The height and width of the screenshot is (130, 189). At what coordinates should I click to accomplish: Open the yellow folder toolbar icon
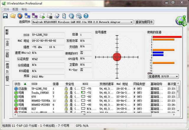click(13, 16)
